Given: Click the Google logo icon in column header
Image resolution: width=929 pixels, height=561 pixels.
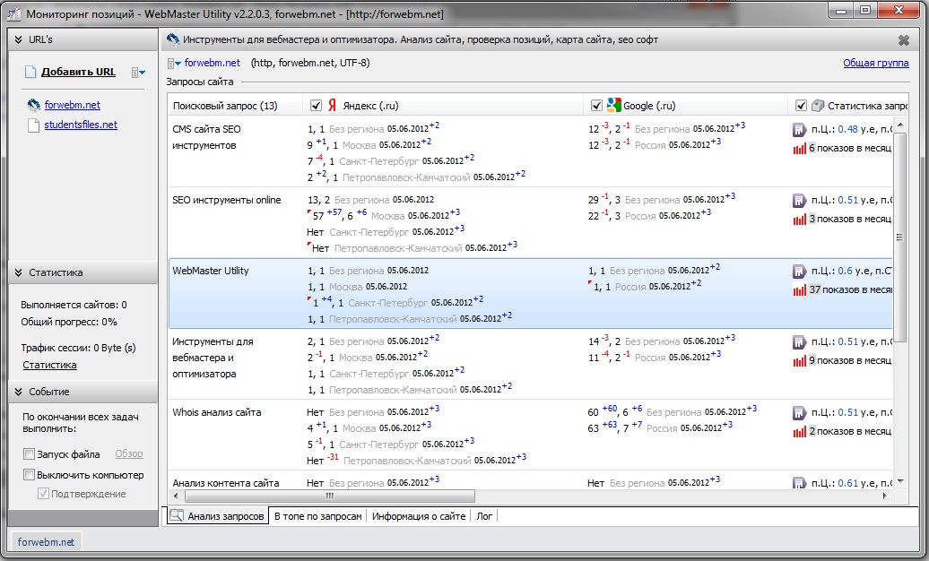Looking at the screenshot, I should tap(614, 106).
